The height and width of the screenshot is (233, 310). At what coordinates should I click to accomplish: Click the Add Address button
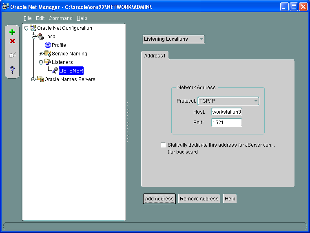(x=159, y=199)
